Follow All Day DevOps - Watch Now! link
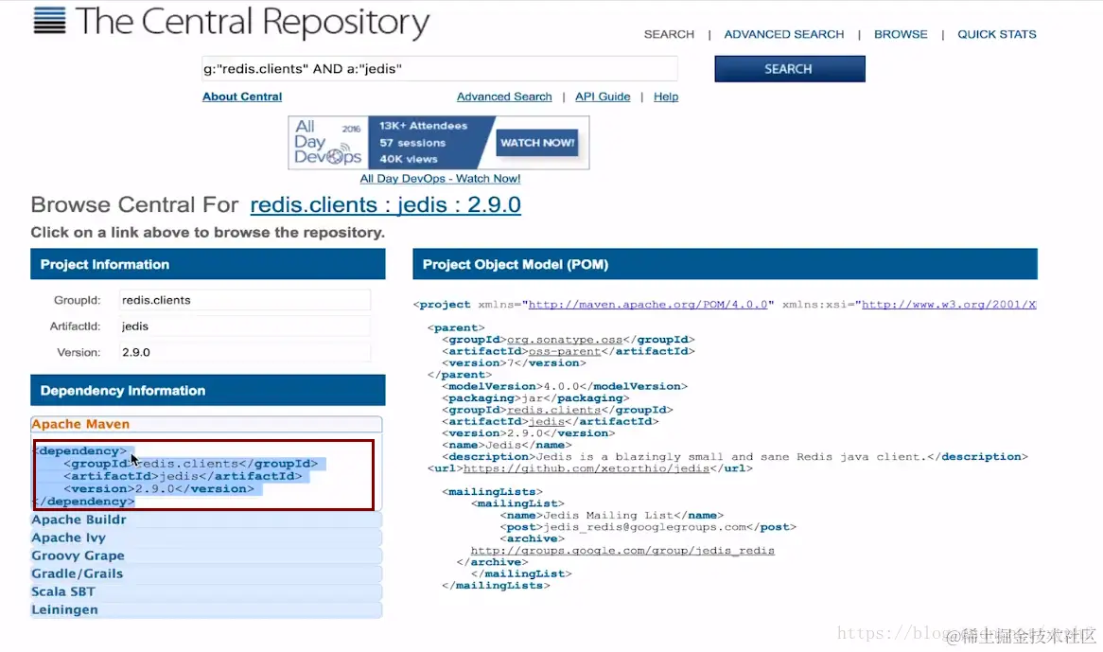 [x=440, y=179]
